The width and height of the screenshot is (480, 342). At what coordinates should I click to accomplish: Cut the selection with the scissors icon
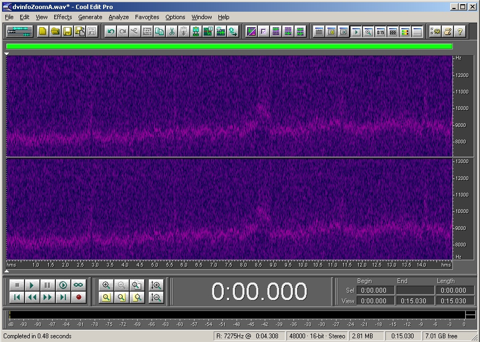pyautogui.click(x=172, y=31)
